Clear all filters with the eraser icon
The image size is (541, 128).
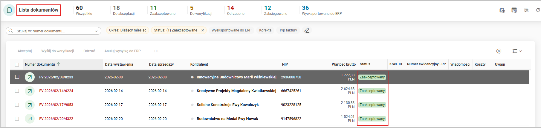coord(307,30)
